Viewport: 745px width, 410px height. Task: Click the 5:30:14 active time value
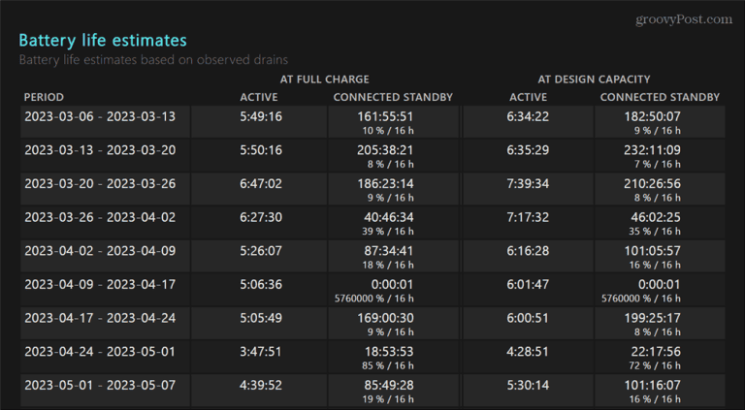point(528,384)
